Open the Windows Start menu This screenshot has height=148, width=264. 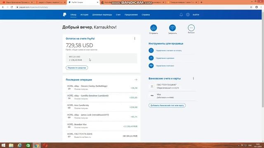(3, 145)
